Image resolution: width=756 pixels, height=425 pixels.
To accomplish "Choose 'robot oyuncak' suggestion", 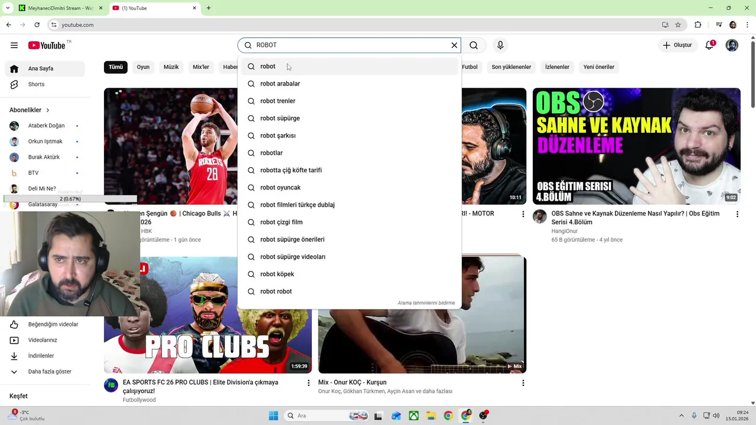I will pyautogui.click(x=349, y=188).
